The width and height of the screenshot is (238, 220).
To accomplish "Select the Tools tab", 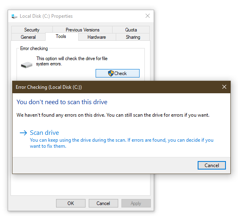I will [61, 36].
